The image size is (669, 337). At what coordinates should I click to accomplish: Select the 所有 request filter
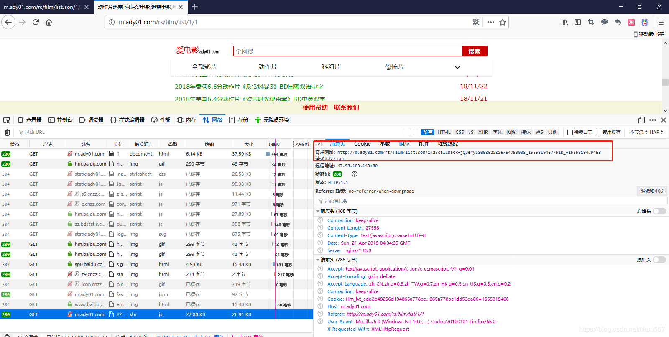(428, 132)
